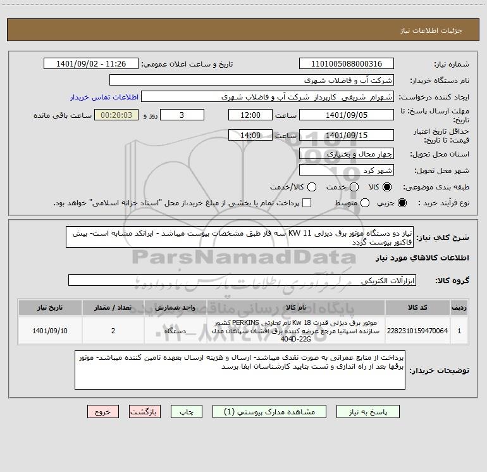The height and width of the screenshot is (472, 487).
Task: Click the response deadline date 1401/09/05
Action: click(x=347, y=115)
